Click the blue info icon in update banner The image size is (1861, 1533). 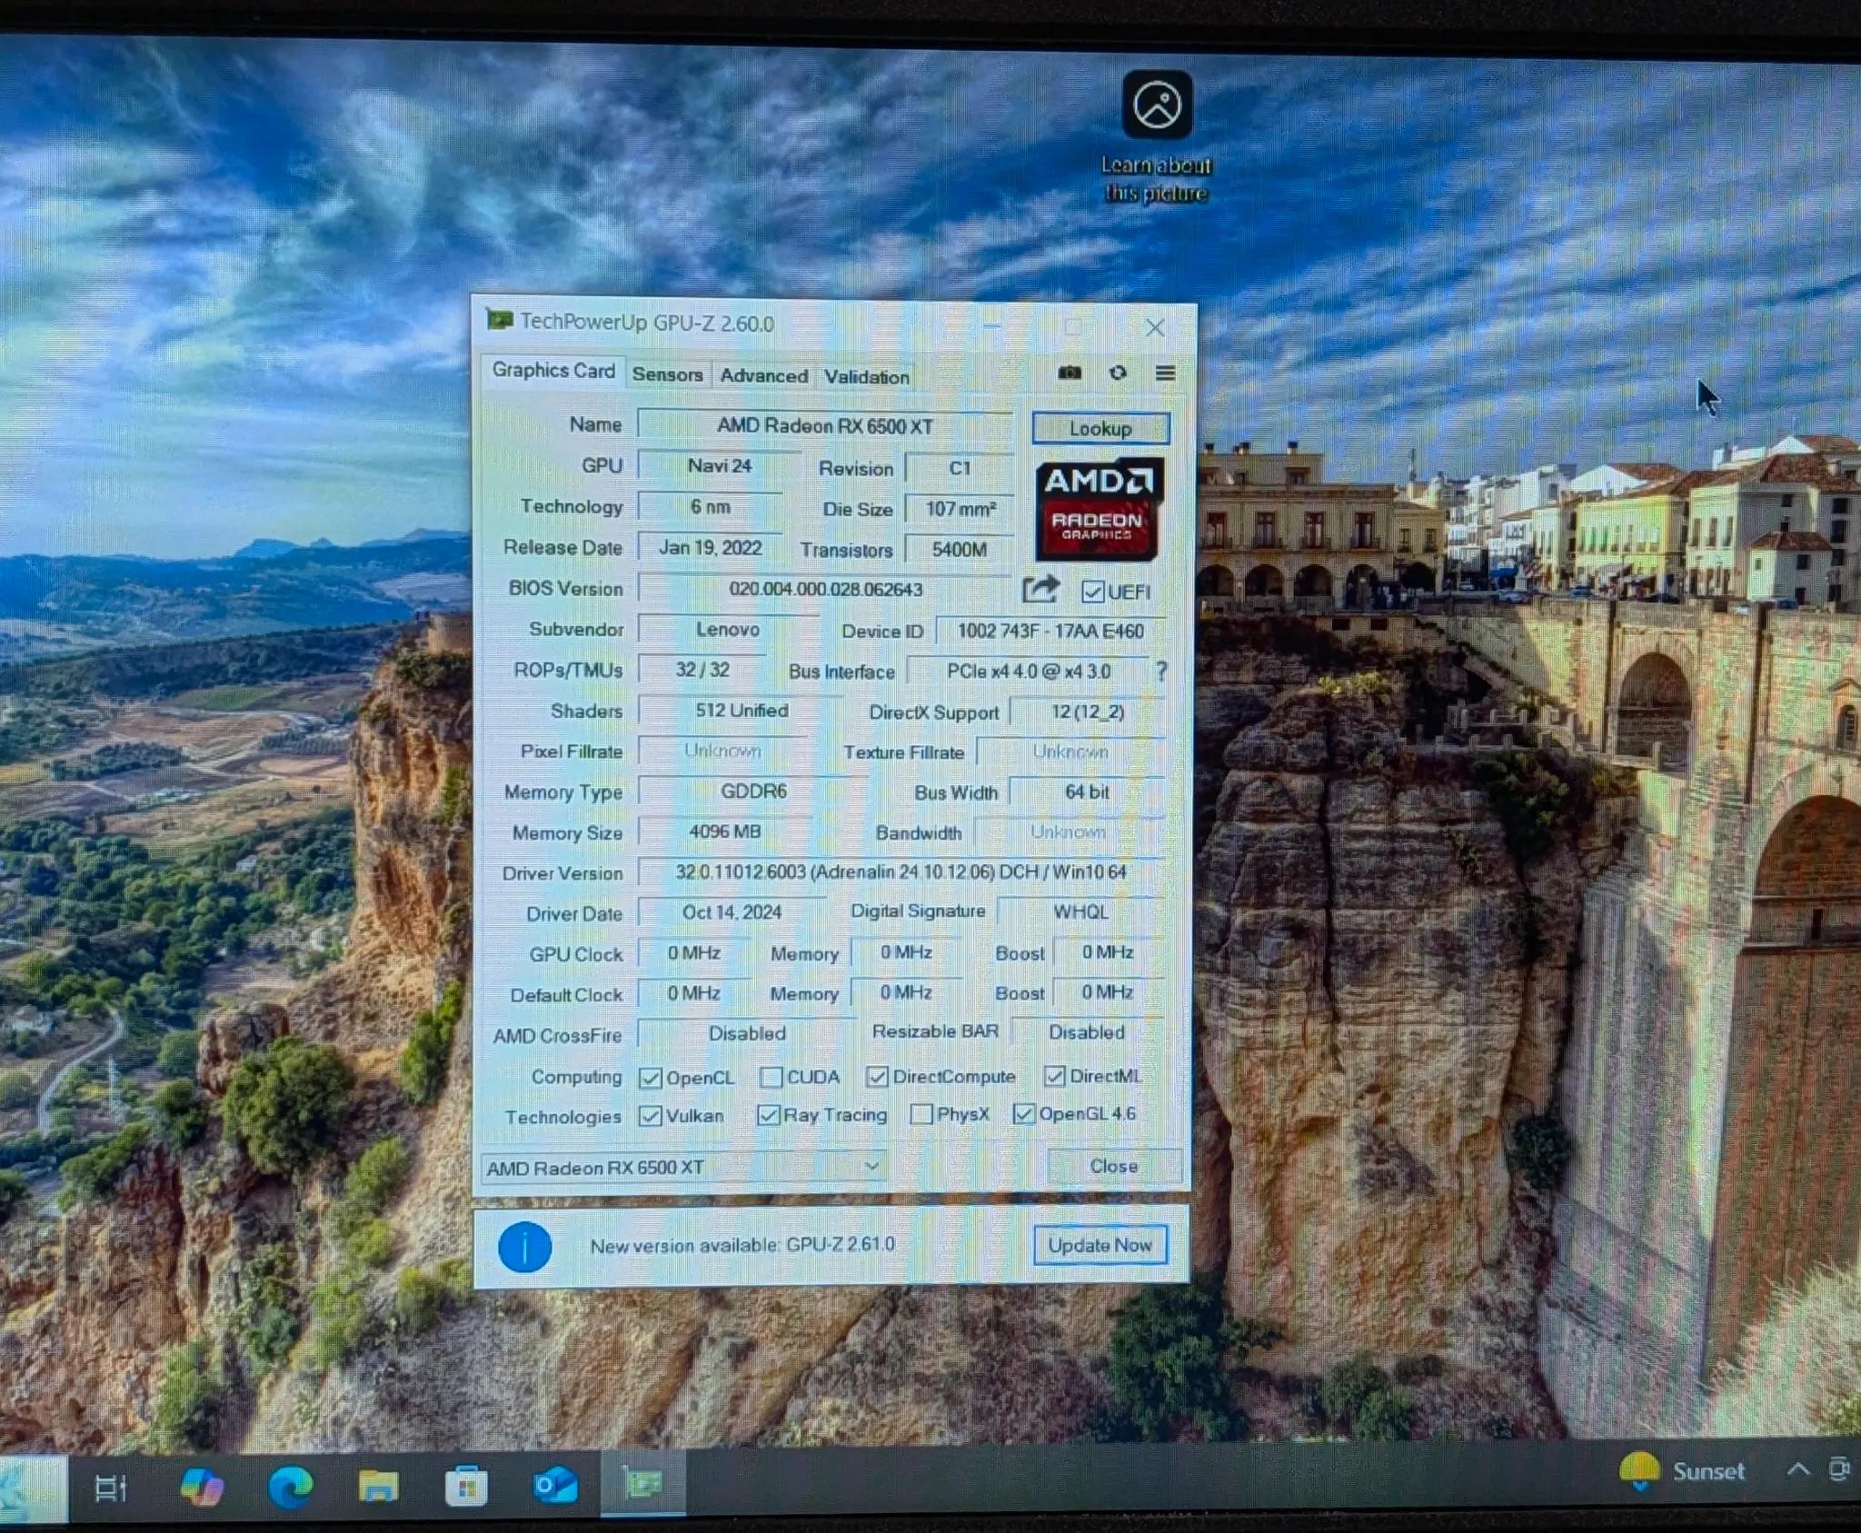(x=524, y=1247)
